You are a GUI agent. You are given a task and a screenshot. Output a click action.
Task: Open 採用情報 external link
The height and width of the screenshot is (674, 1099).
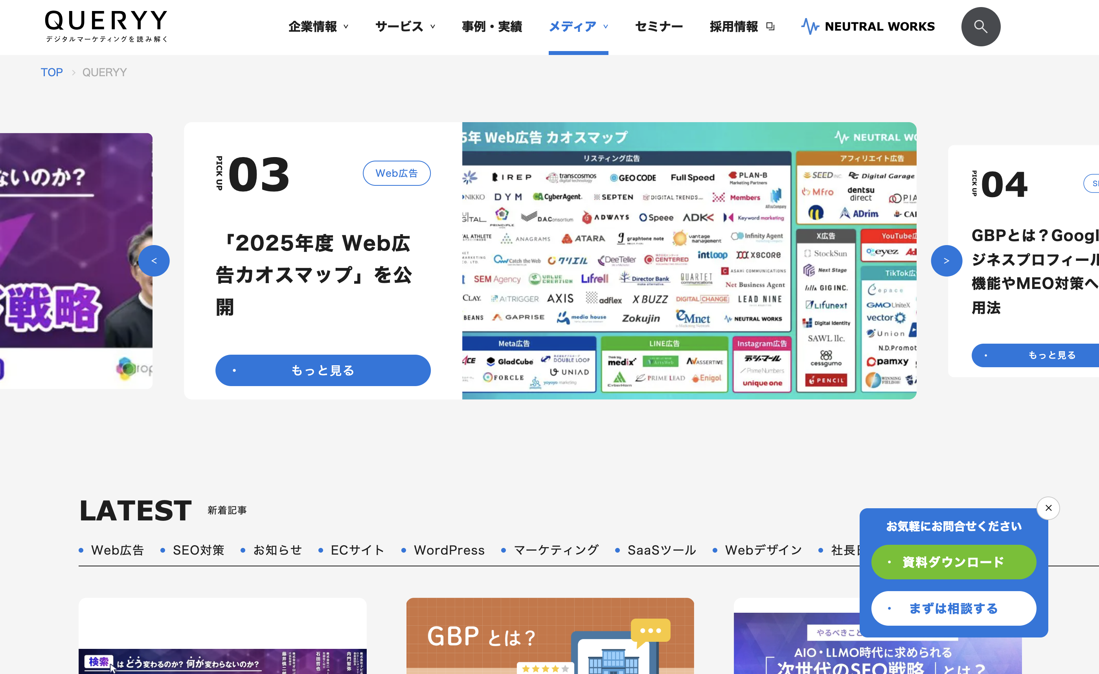point(742,27)
